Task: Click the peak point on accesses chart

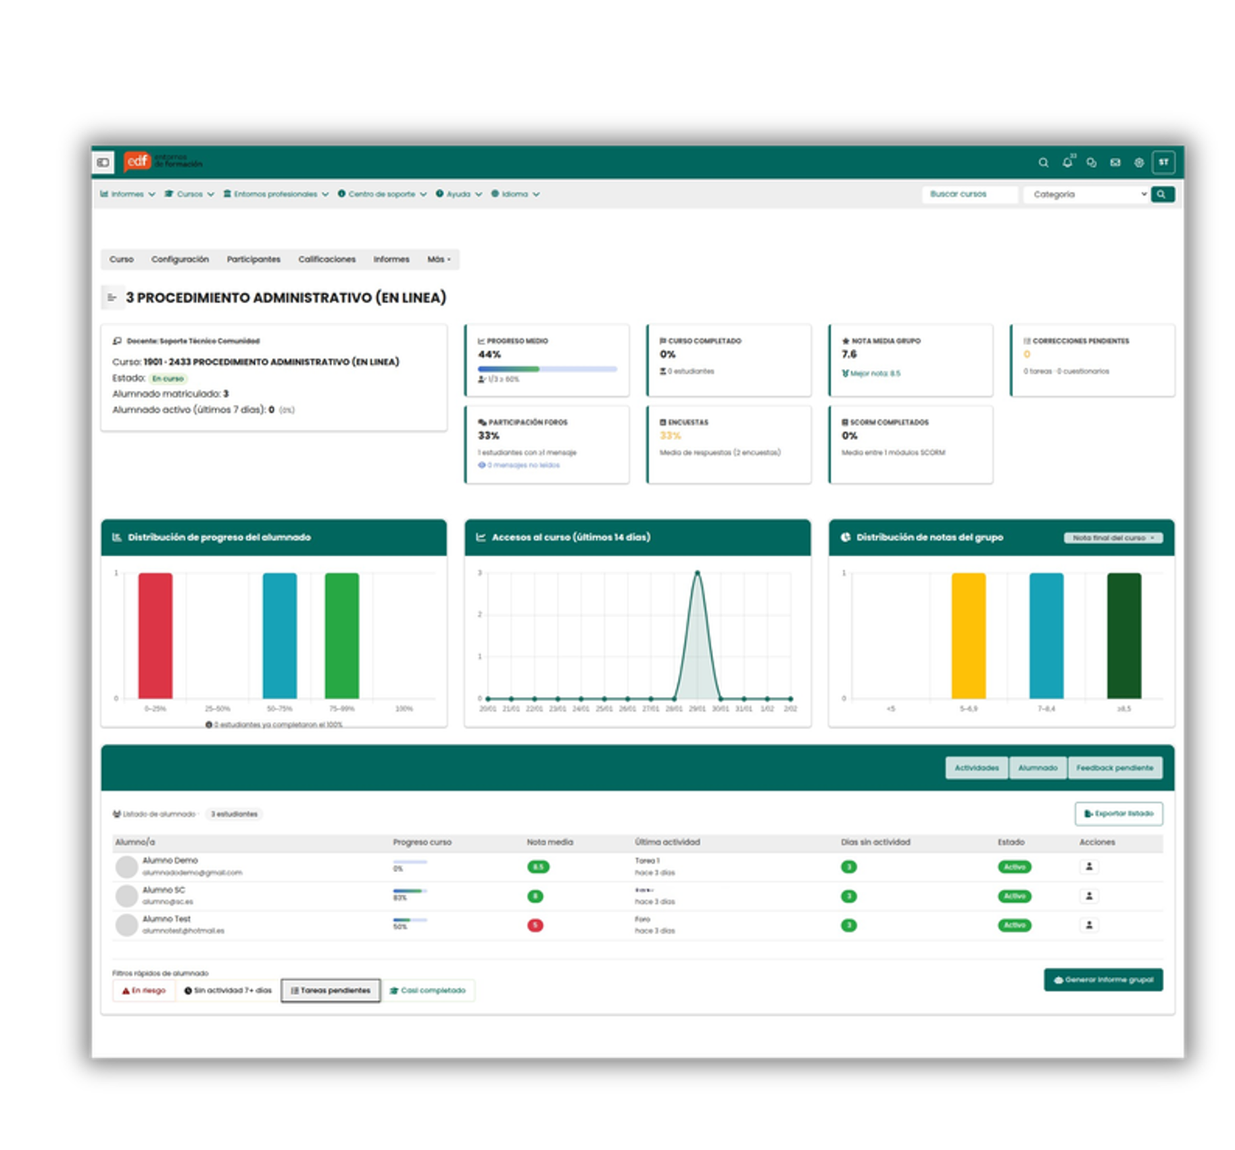Action: point(697,573)
